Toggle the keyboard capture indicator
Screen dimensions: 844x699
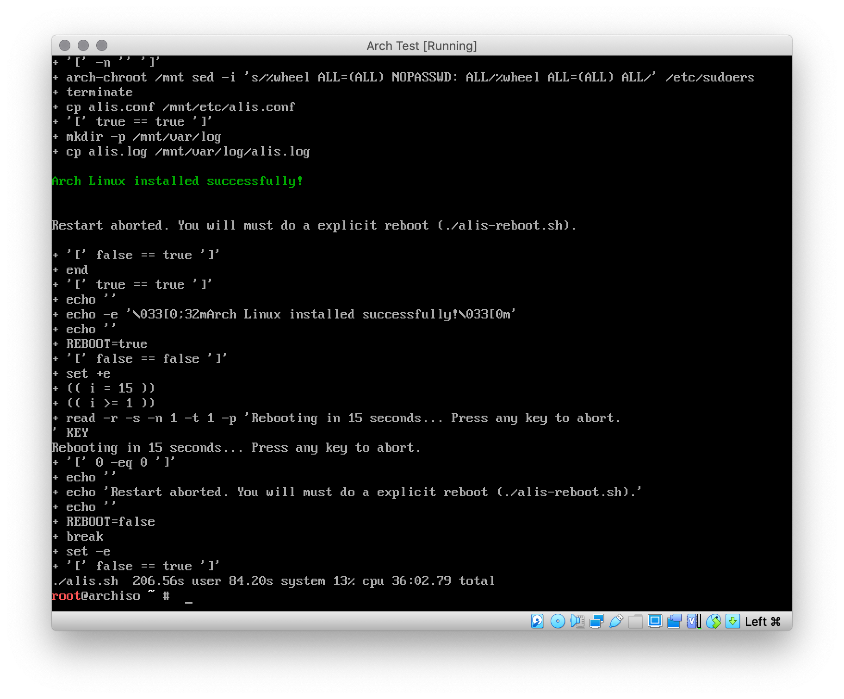pyautogui.click(x=732, y=621)
